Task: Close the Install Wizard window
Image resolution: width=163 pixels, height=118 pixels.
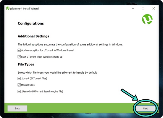Action: (x=154, y=8)
